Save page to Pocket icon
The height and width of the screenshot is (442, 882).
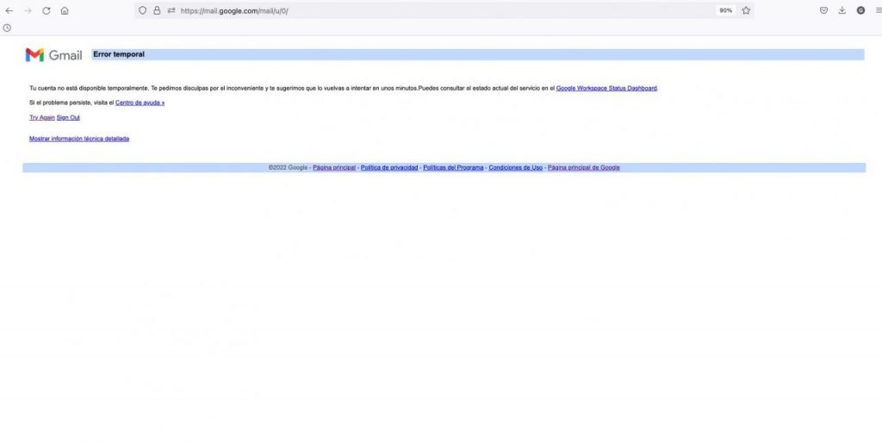(823, 10)
